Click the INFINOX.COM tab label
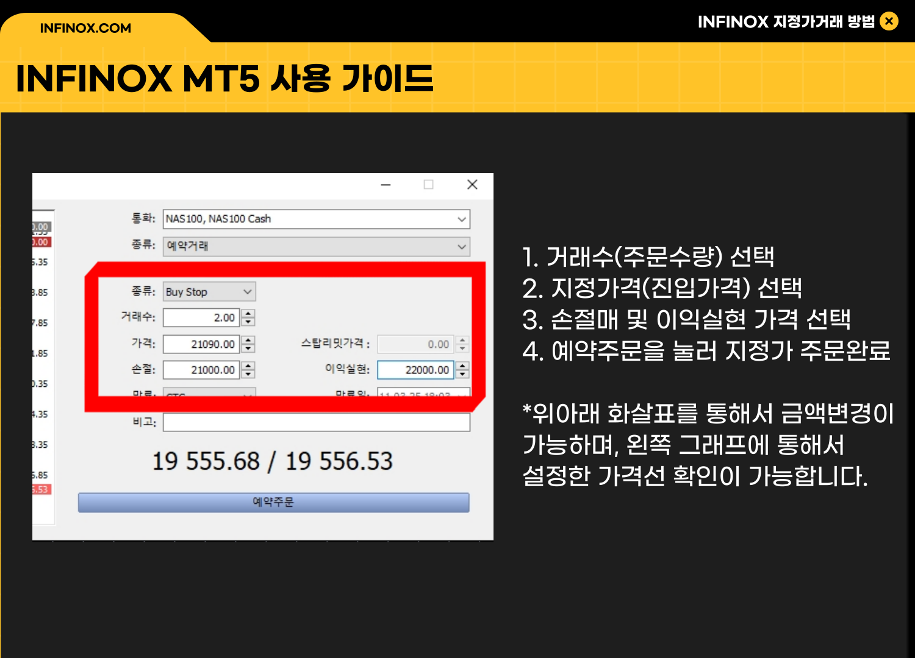915x658 pixels. click(x=85, y=28)
